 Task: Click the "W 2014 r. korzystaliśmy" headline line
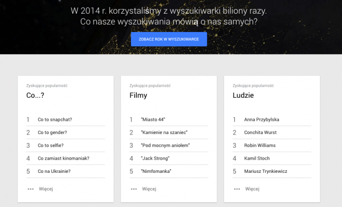(168, 11)
